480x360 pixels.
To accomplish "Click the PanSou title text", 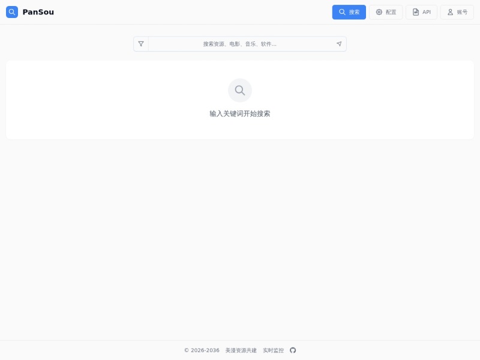I will (x=38, y=12).
